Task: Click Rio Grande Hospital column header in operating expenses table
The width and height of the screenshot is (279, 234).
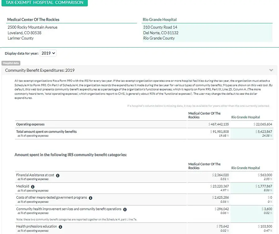Action: coord(246,117)
